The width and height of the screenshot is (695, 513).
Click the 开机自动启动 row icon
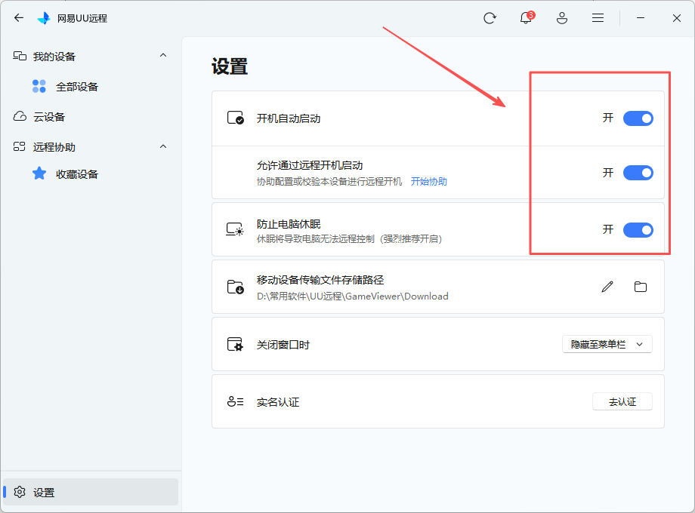pos(236,118)
